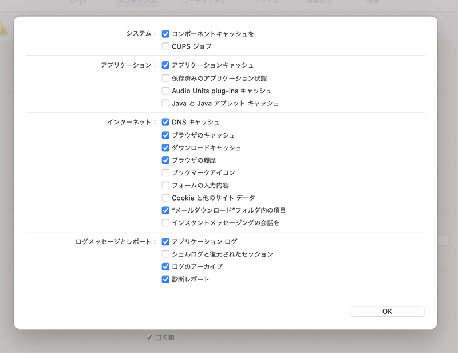Disable the コンポーネントキャッシュを checkbox
Image resolution: width=458 pixels, height=353 pixels.
[166, 34]
